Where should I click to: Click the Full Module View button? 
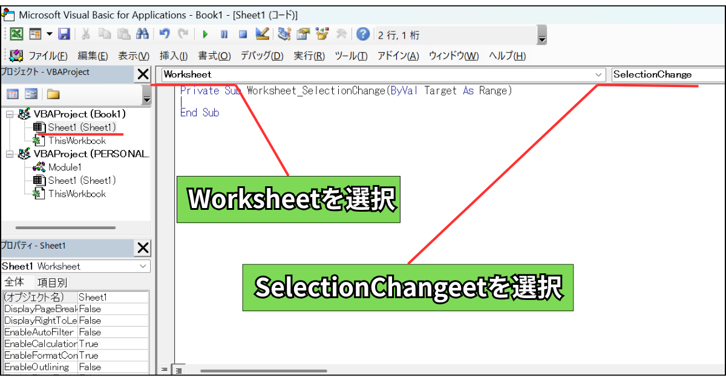(x=179, y=370)
